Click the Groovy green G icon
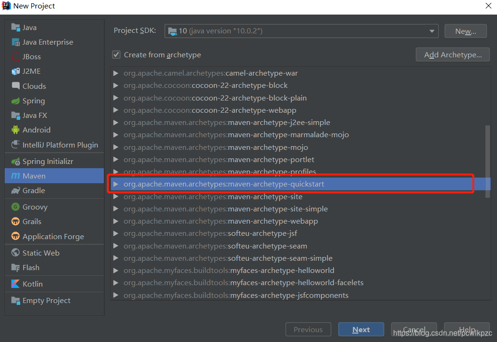Viewport: 497px width, 342px height. coord(16,207)
